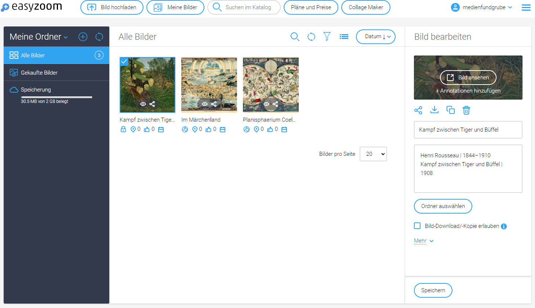Click Bild hochladen upload button

[x=112, y=7]
